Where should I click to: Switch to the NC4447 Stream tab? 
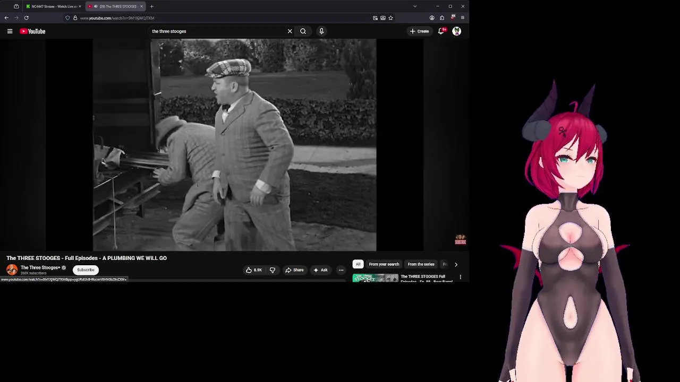click(x=54, y=6)
